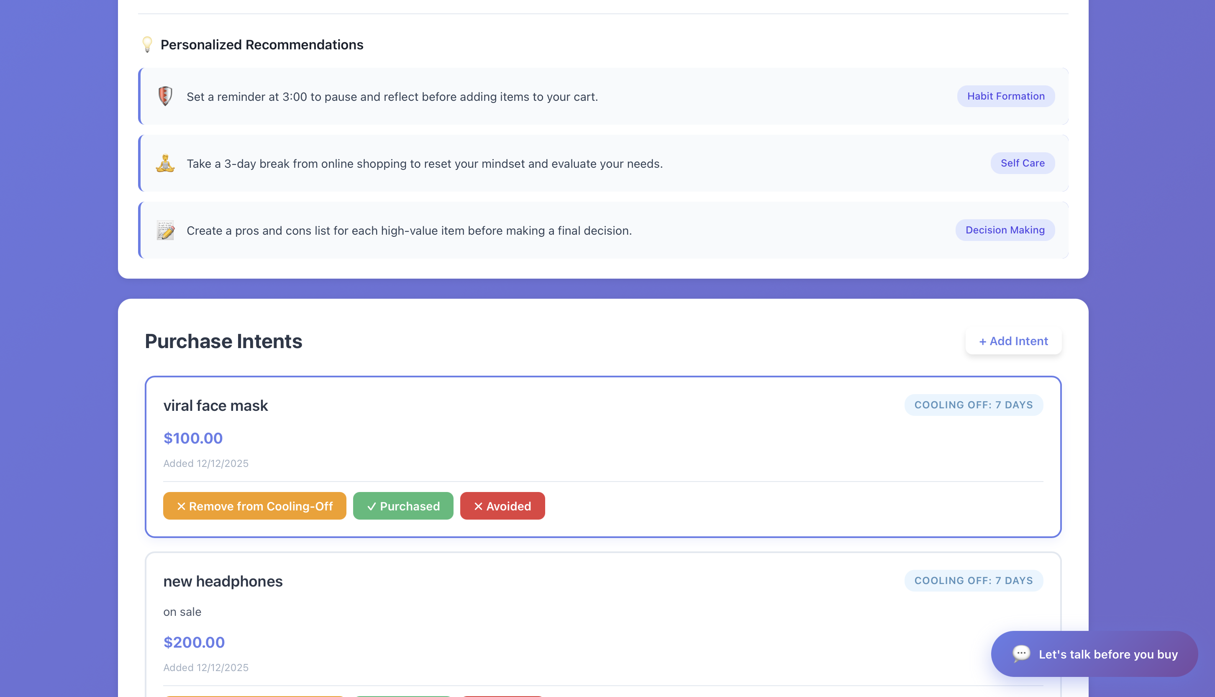Click the new headphones cooling-off badge
The height and width of the screenshot is (697, 1215).
973,581
